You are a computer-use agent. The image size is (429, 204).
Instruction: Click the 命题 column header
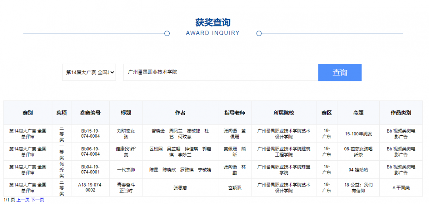point(358,113)
